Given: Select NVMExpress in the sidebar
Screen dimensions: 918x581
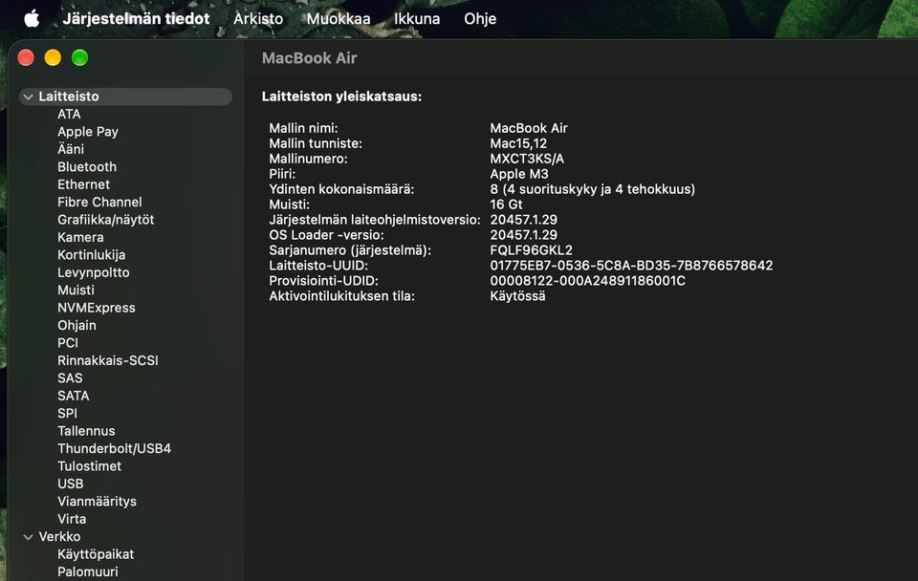Looking at the screenshot, I should [x=97, y=307].
